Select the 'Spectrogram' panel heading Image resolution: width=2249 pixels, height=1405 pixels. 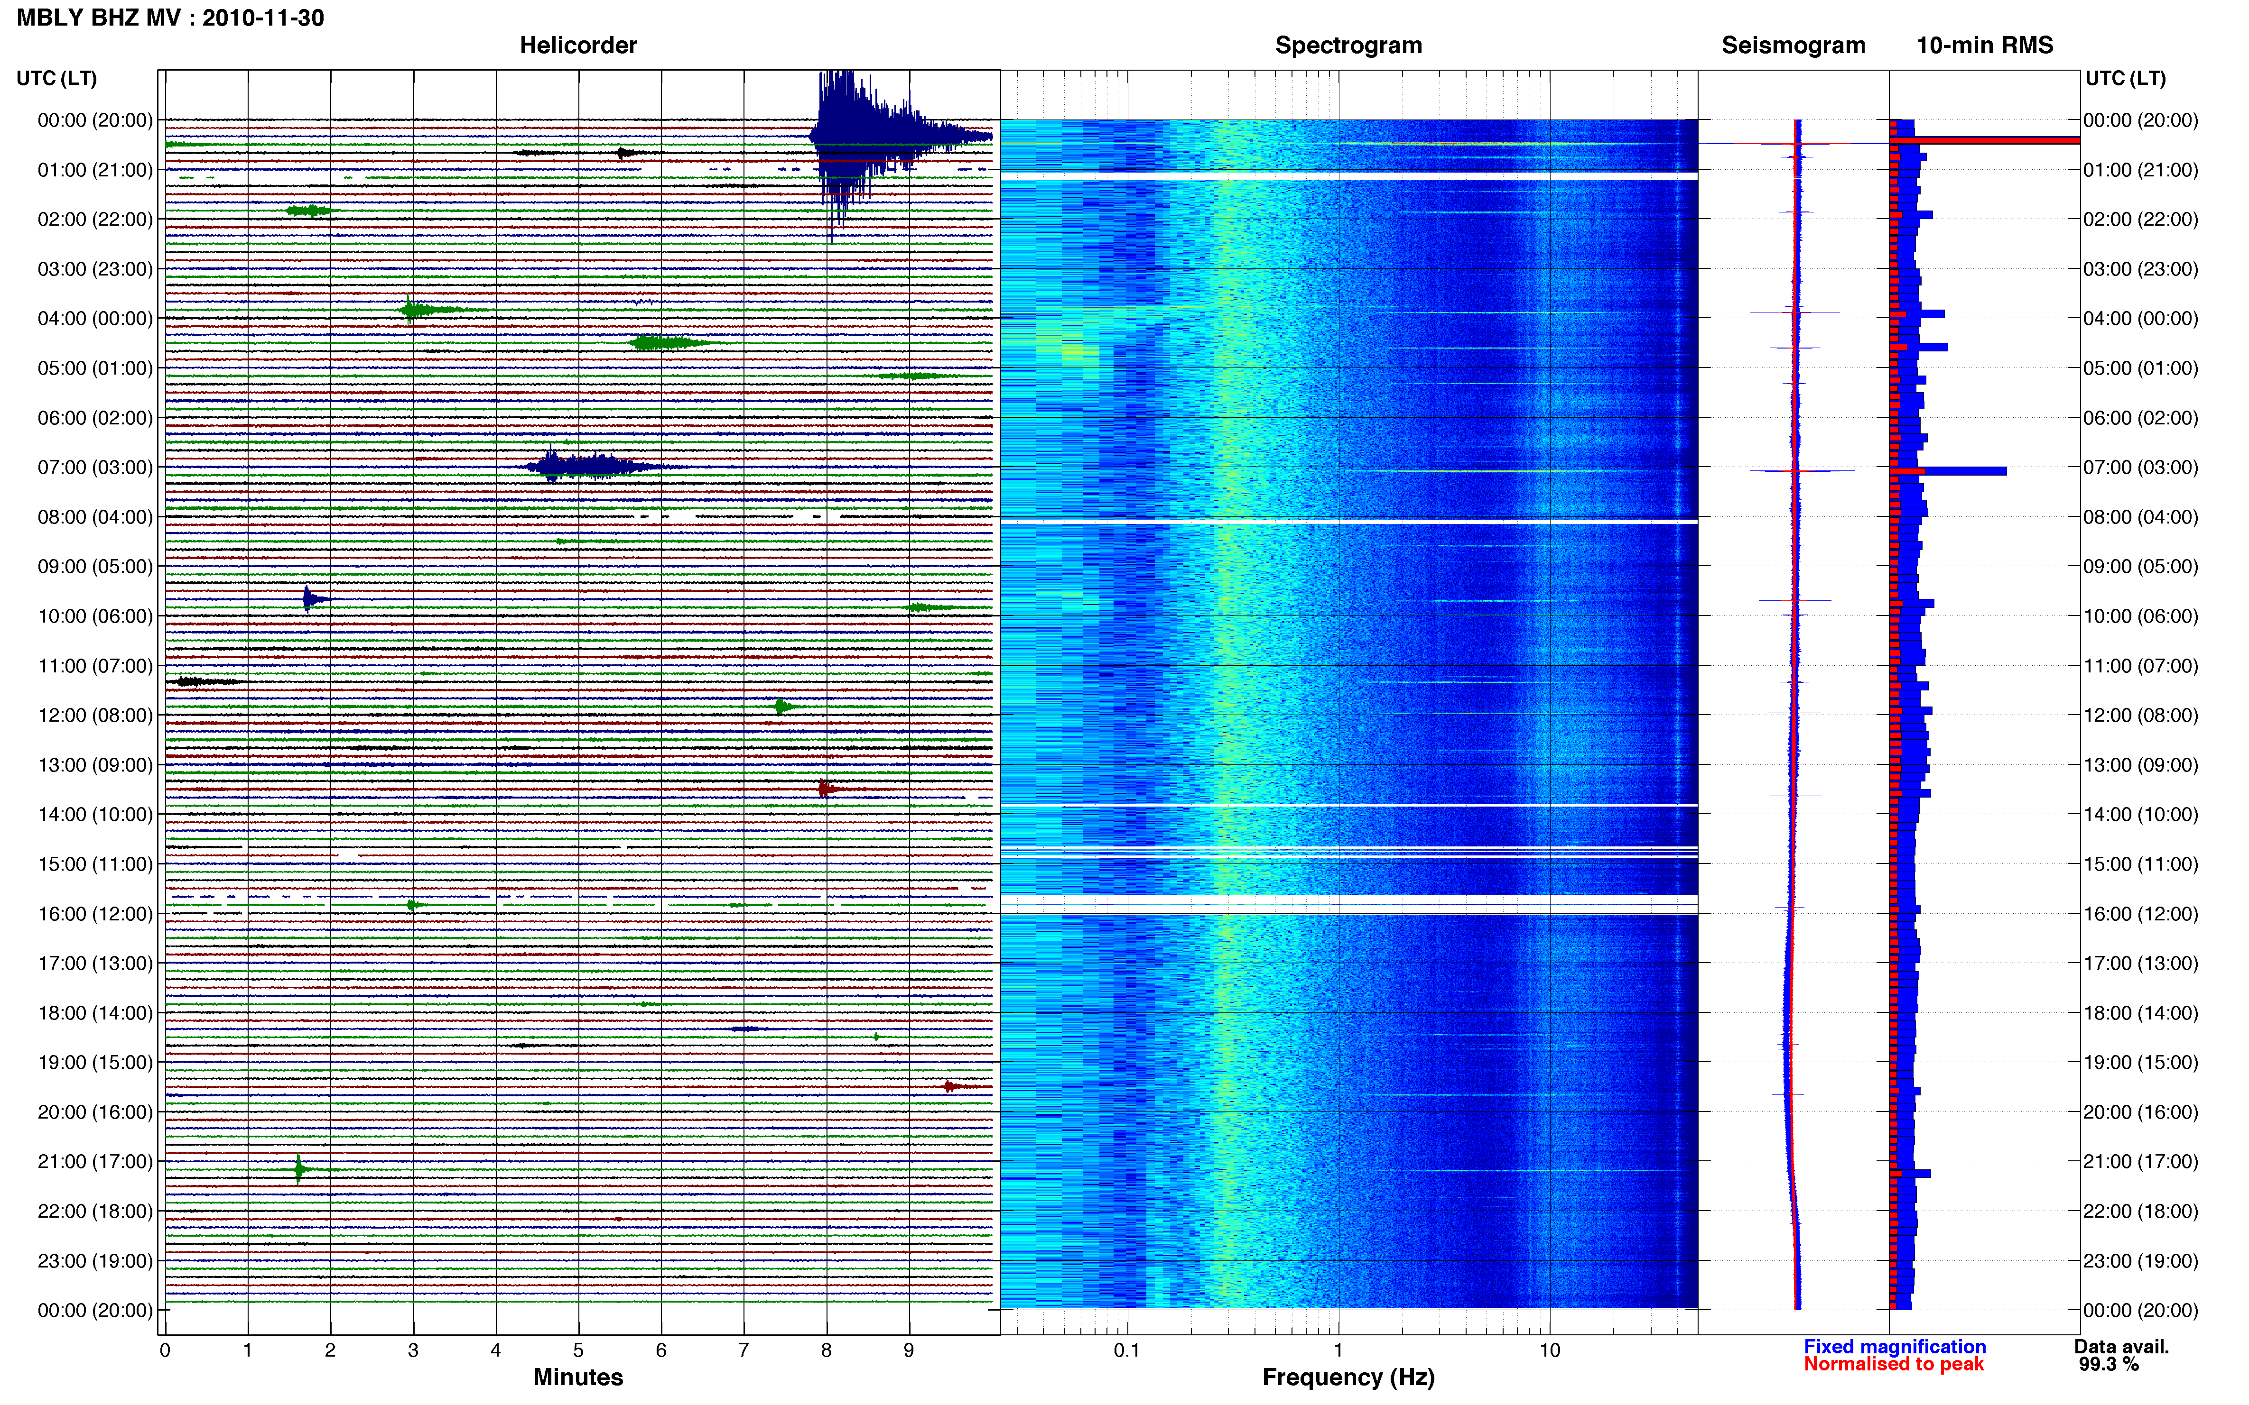1348,46
